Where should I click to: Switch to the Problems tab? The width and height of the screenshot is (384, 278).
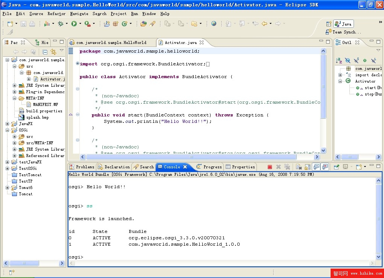82,167
